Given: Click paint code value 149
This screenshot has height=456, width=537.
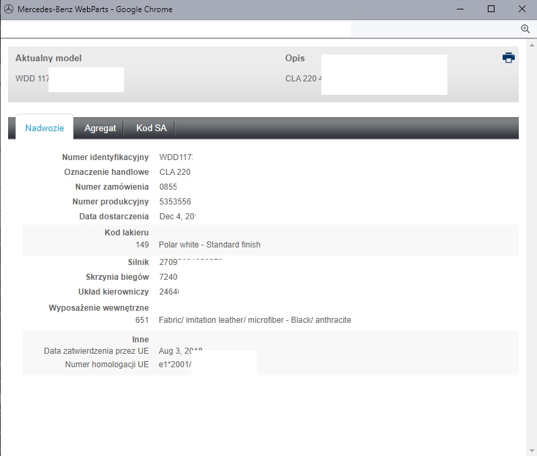Looking at the screenshot, I should click(x=142, y=245).
